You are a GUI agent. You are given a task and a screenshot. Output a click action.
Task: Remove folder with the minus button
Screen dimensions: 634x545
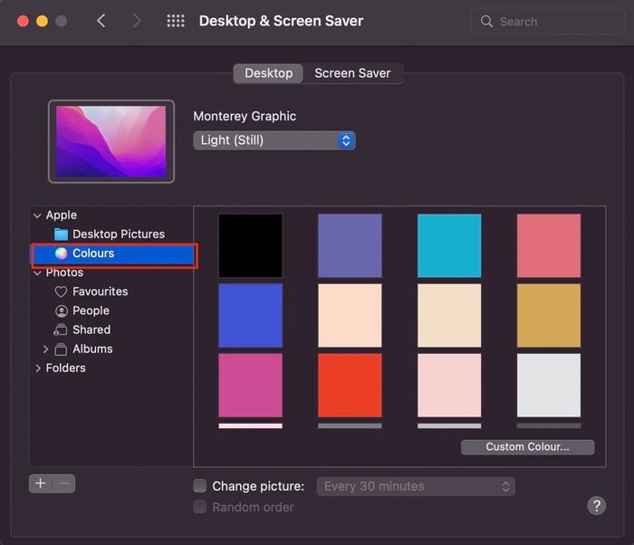coord(64,483)
